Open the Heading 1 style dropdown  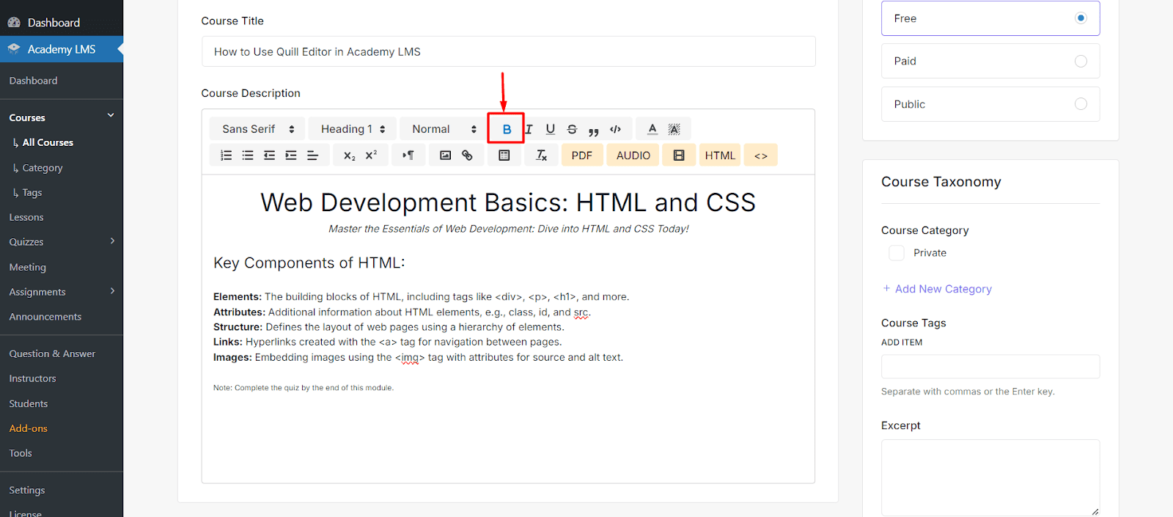(353, 129)
